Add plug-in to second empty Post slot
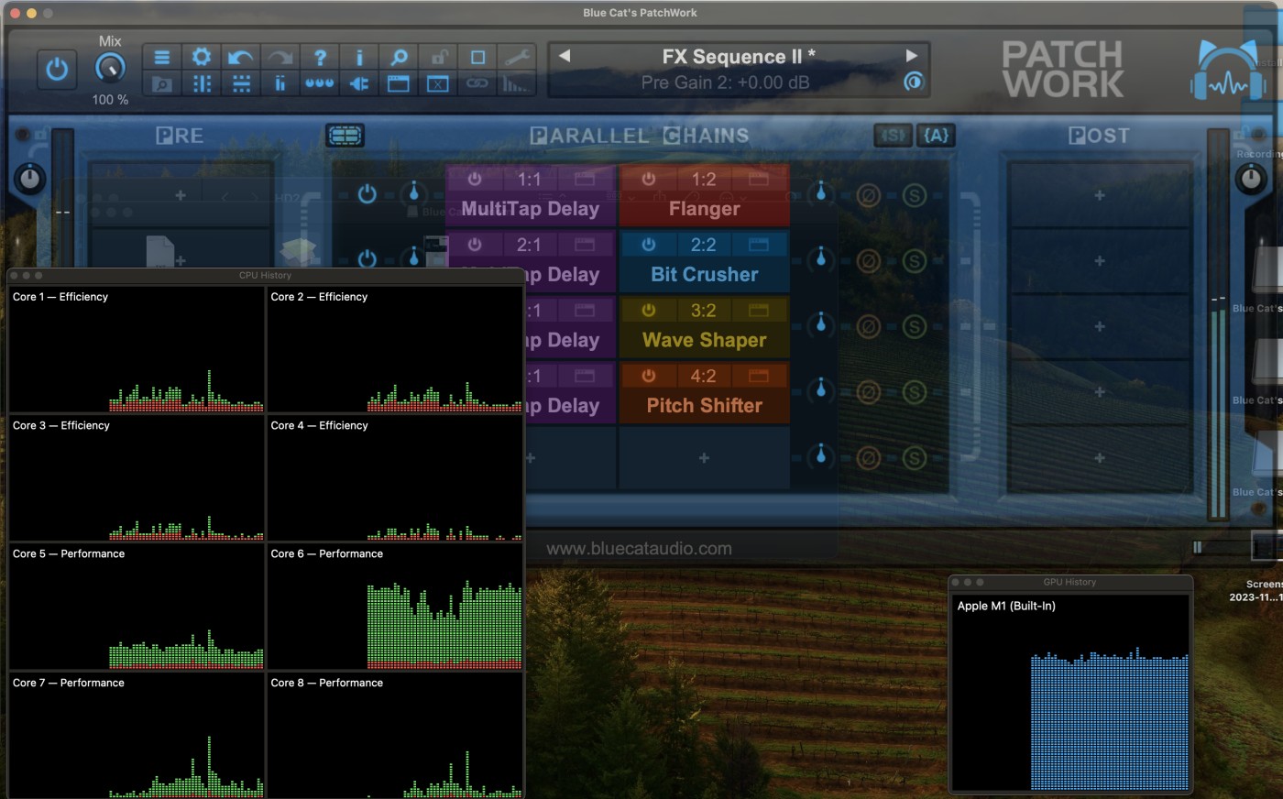 [1099, 261]
